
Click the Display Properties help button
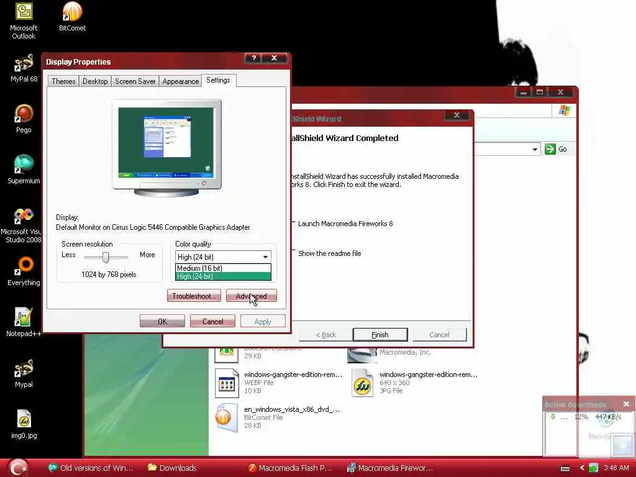pos(254,58)
